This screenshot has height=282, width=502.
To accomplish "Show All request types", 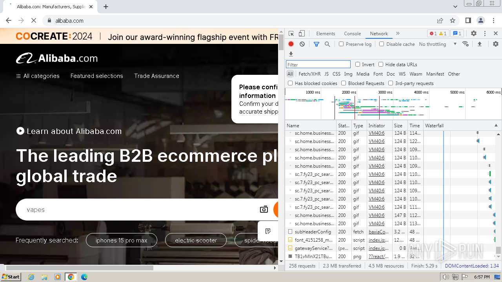I will click(290, 74).
